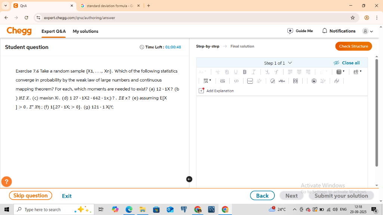The height and width of the screenshot is (215, 383).
Task: Toggle underline formatting
Action: [236, 72]
